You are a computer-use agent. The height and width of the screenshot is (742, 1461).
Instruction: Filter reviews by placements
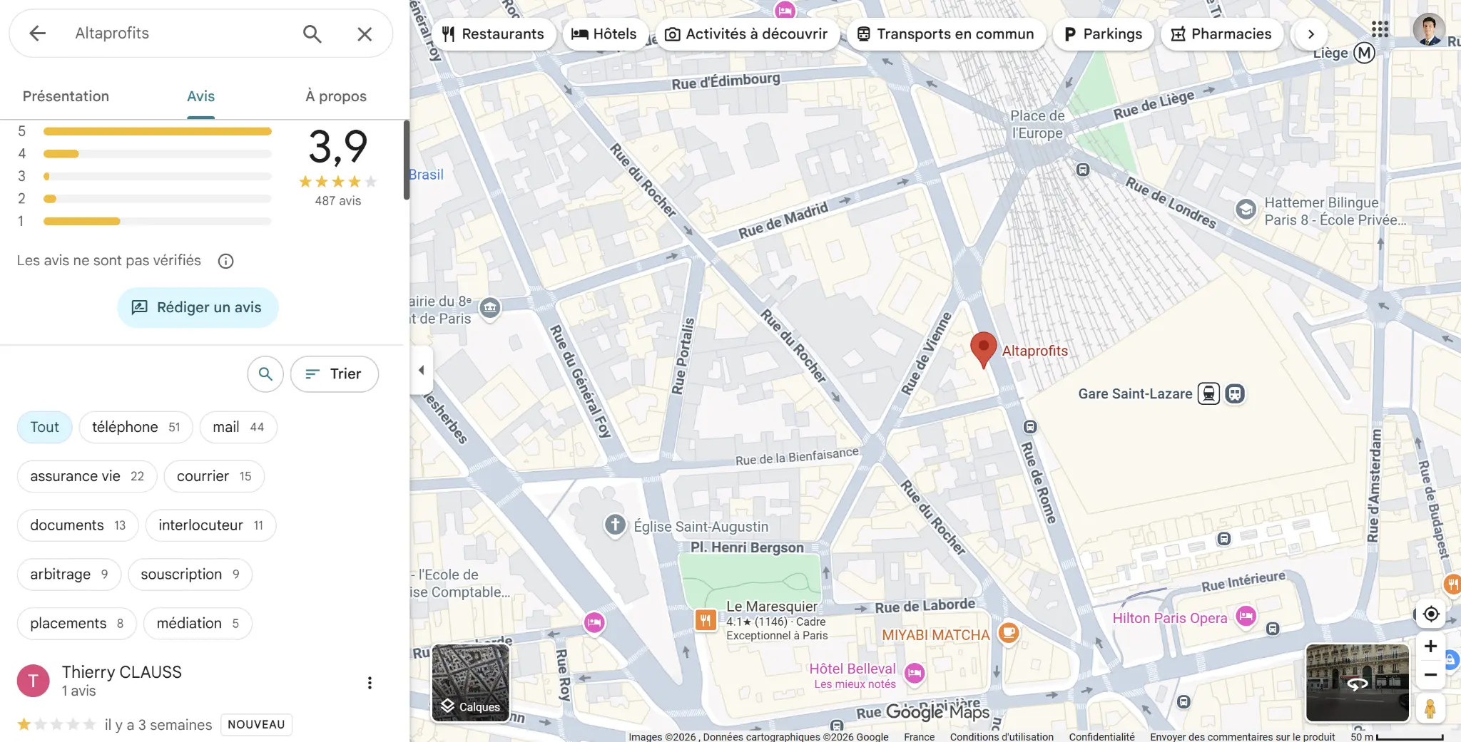pyautogui.click(x=76, y=624)
